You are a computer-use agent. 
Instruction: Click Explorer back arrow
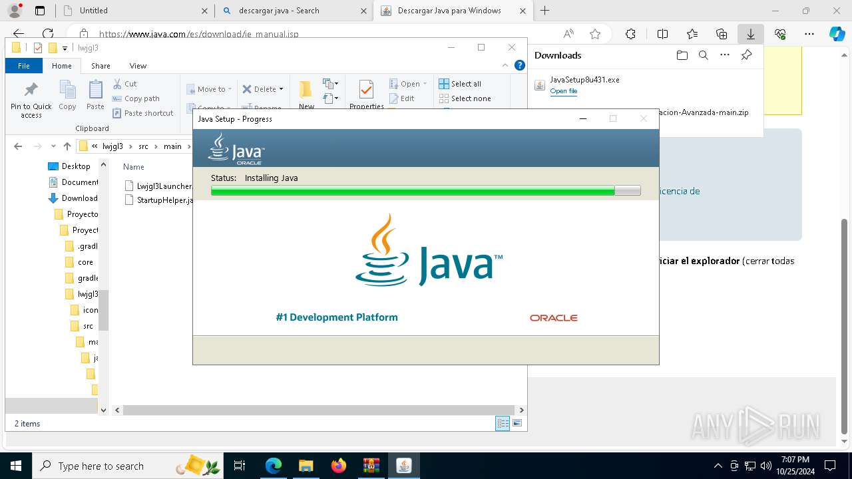pyautogui.click(x=18, y=146)
